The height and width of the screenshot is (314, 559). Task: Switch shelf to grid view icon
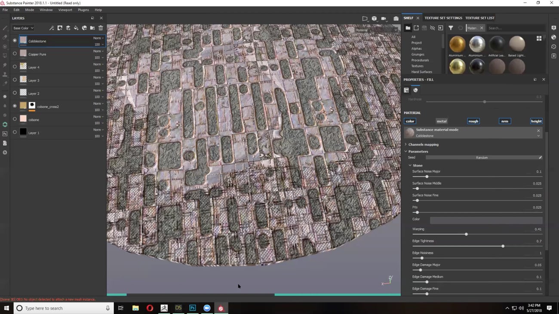[x=539, y=38]
